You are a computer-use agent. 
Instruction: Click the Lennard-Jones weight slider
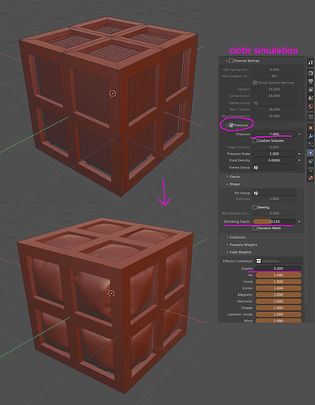coord(279,314)
